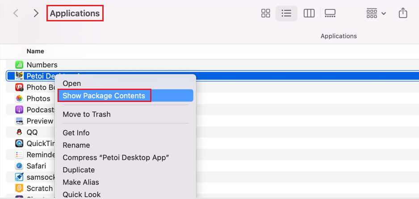Select Get Info menu entry

pos(76,133)
